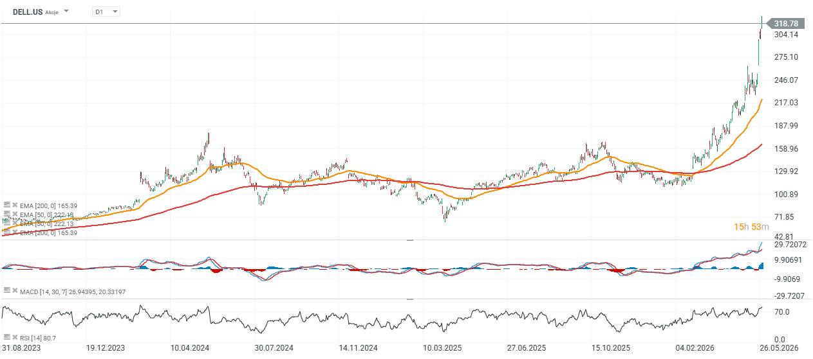Open the D1 timeframe dropdown
The image size is (813, 359).
tap(106, 12)
